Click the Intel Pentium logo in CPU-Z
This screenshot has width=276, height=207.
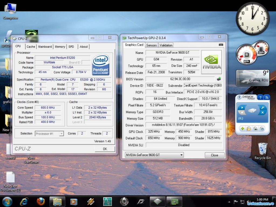coord(101,65)
